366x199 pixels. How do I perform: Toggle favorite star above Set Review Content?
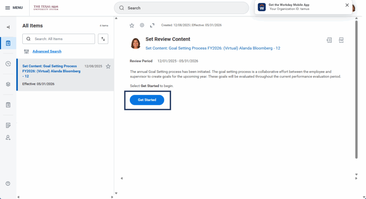[x=132, y=25]
